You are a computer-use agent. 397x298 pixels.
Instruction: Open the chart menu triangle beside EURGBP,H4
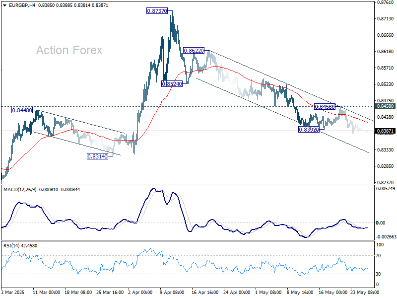click(x=4, y=5)
